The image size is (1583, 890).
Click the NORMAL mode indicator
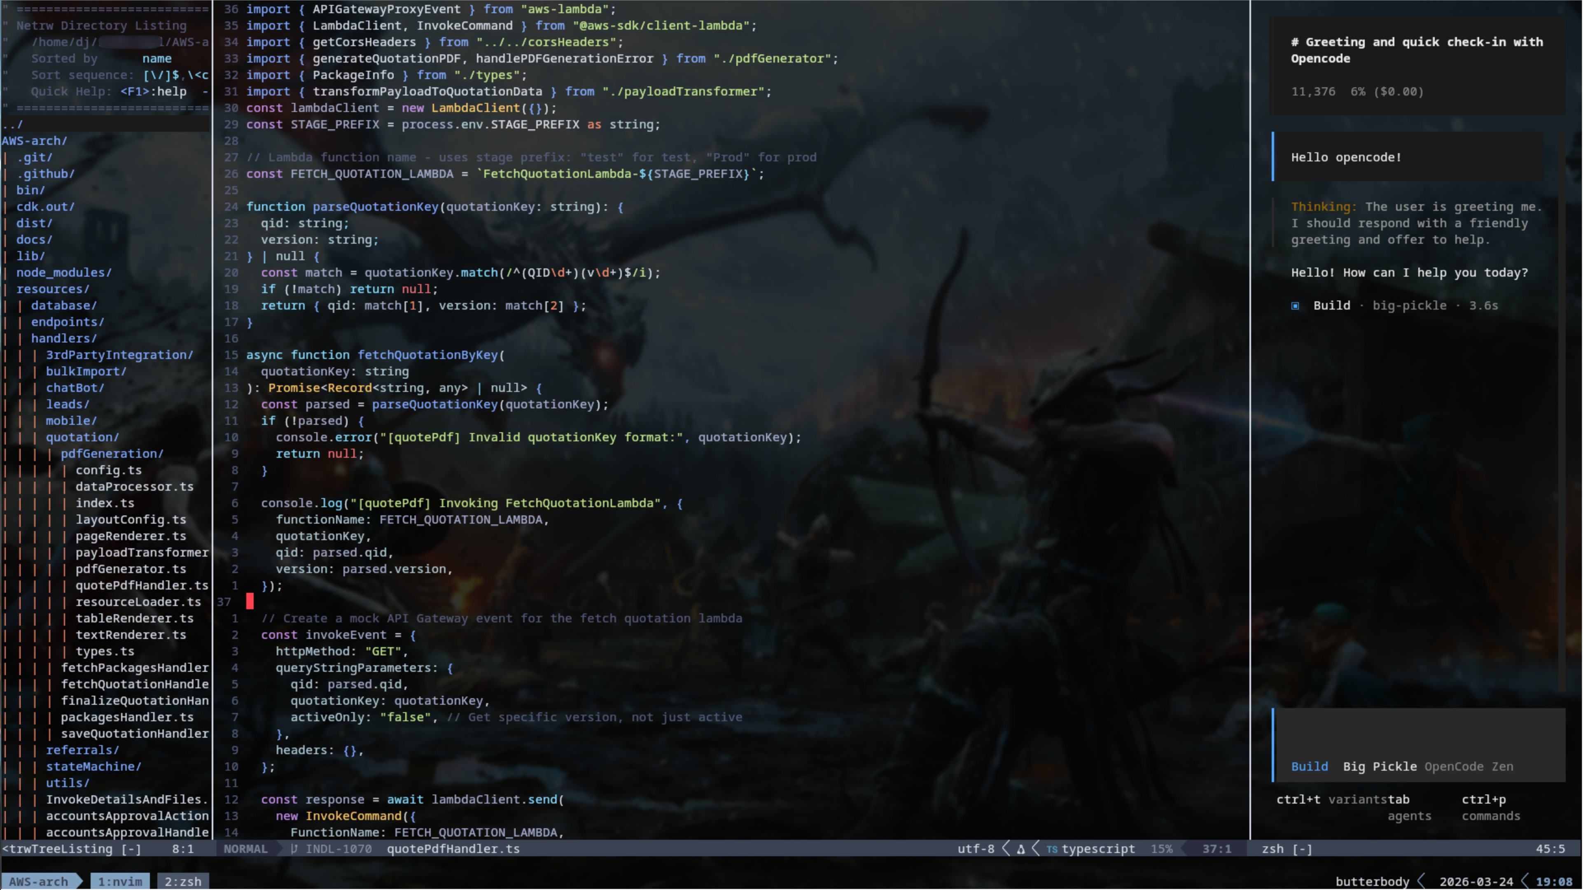245,849
